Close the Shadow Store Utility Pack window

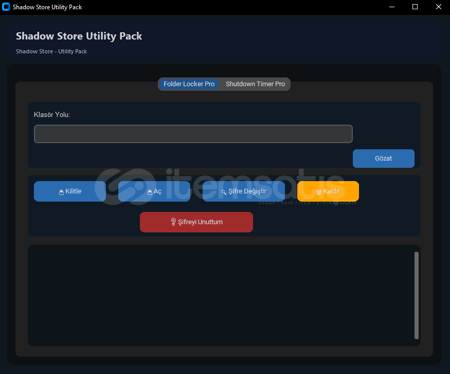click(x=438, y=7)
